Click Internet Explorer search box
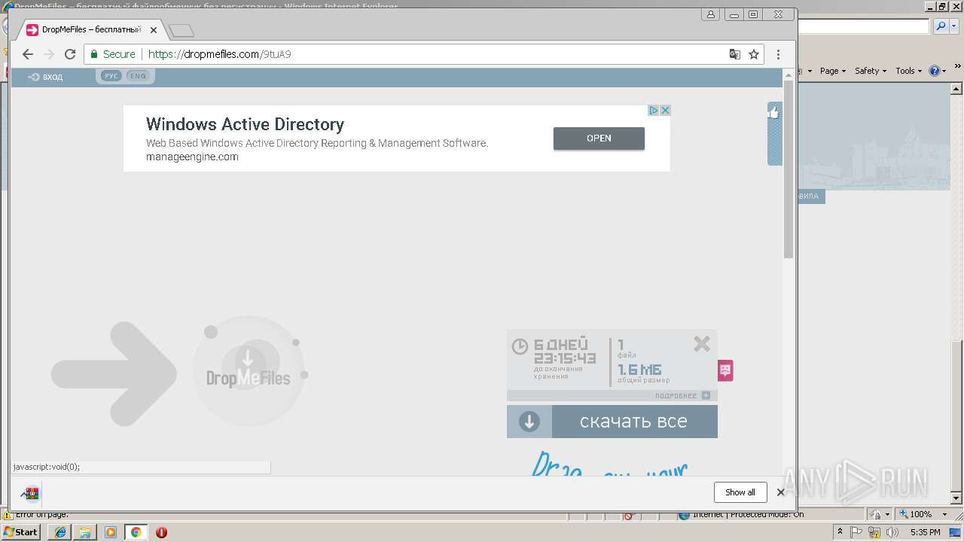The height and width of the screenshot is (542, 964). point(863,26)
